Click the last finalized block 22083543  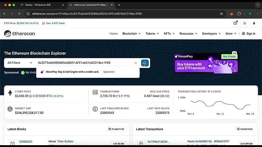(x=107, y=113)
